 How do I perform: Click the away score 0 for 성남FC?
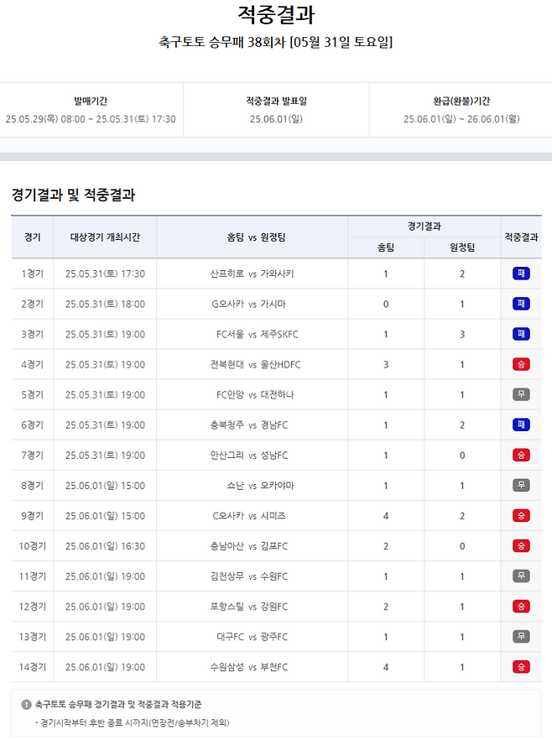462,455
